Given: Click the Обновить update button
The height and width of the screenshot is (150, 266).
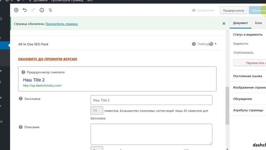Looking at the screenshot, I should pos(258,10).
